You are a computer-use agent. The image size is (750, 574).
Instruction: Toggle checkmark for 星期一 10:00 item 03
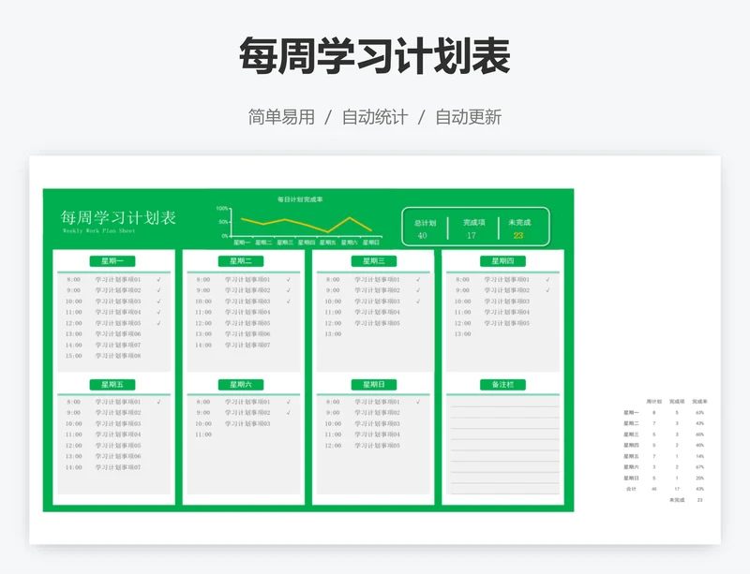tap(158, 302)
